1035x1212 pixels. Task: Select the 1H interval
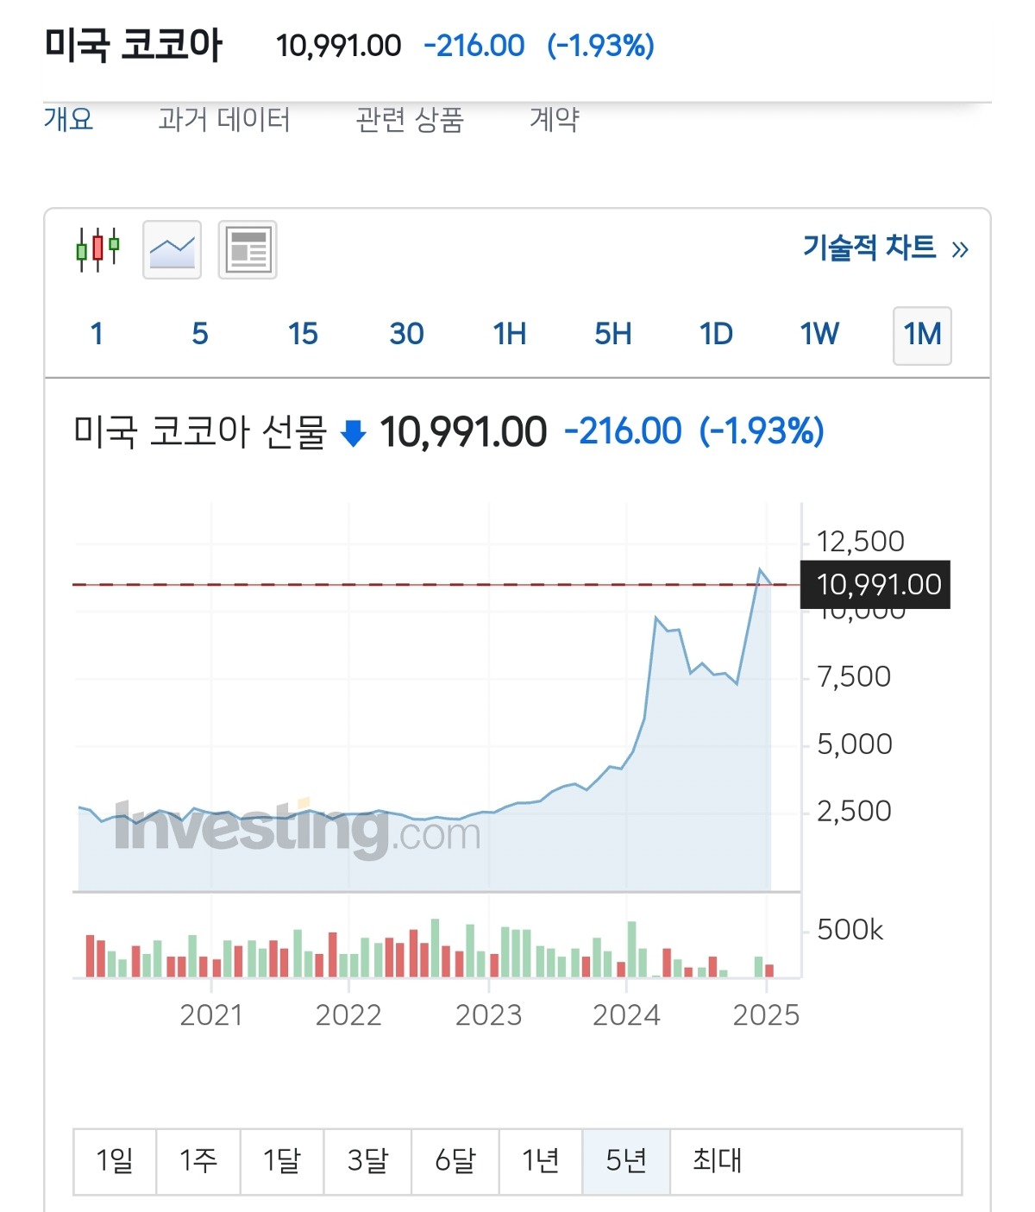510,335
